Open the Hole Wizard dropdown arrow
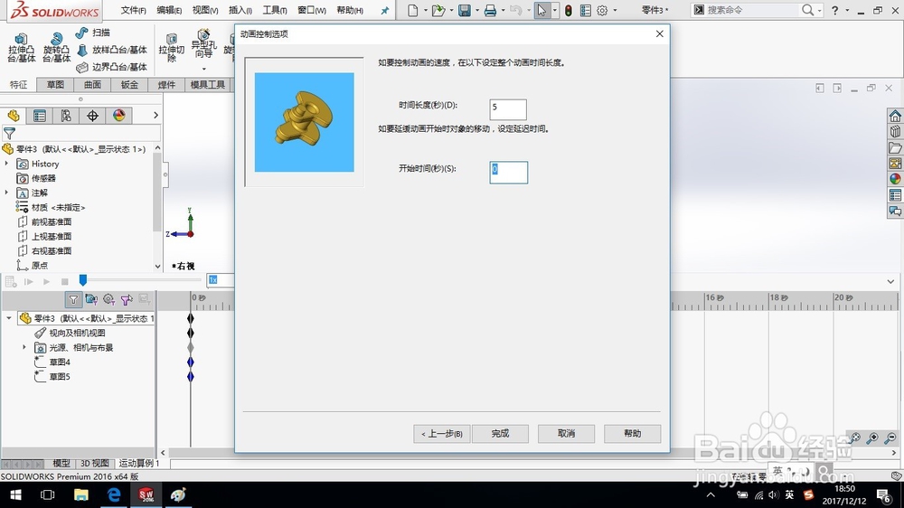Viewport: 904px width, 508px height. 203,70
